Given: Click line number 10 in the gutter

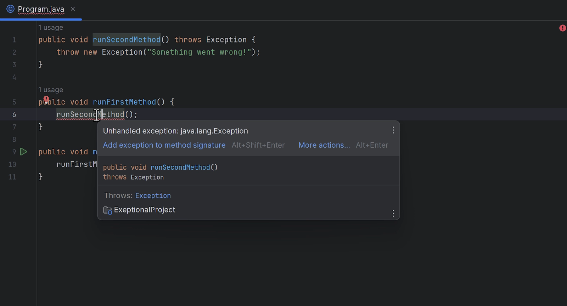Looking at the screenshot, I should pyautogui.click(x=12, y=165).
